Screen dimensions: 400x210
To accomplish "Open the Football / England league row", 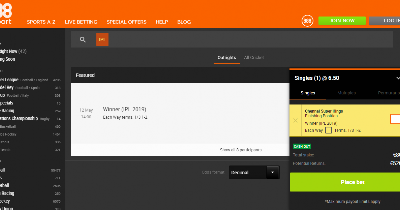I will (30, 80).
